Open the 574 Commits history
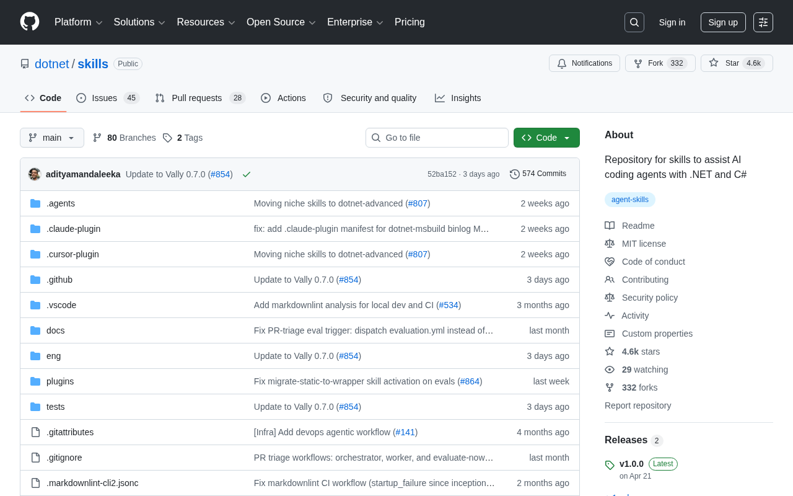Viewport: 793px width, 496px height. [538, 174]
